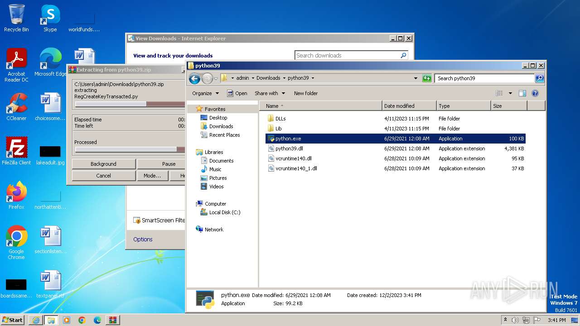Click New folder in toolbar
Viewport: 580px width, 326px height.
pyautogui.click(x=306, y=93)
